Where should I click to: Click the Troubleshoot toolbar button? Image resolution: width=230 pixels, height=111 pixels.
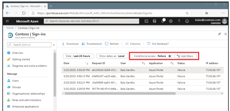pyautogui.click(x=92, y=44)
